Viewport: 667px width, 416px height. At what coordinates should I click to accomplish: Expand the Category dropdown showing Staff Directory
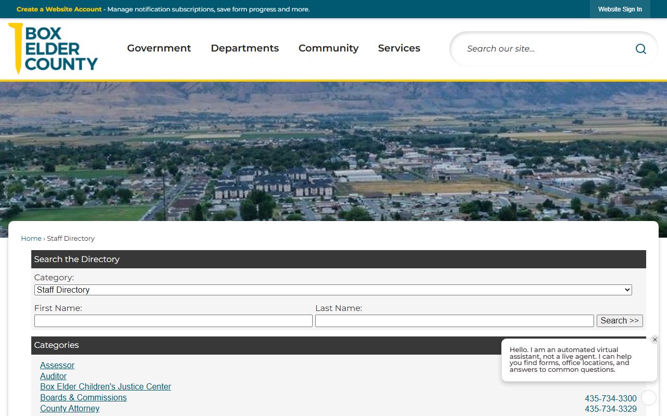pos(333,290)
